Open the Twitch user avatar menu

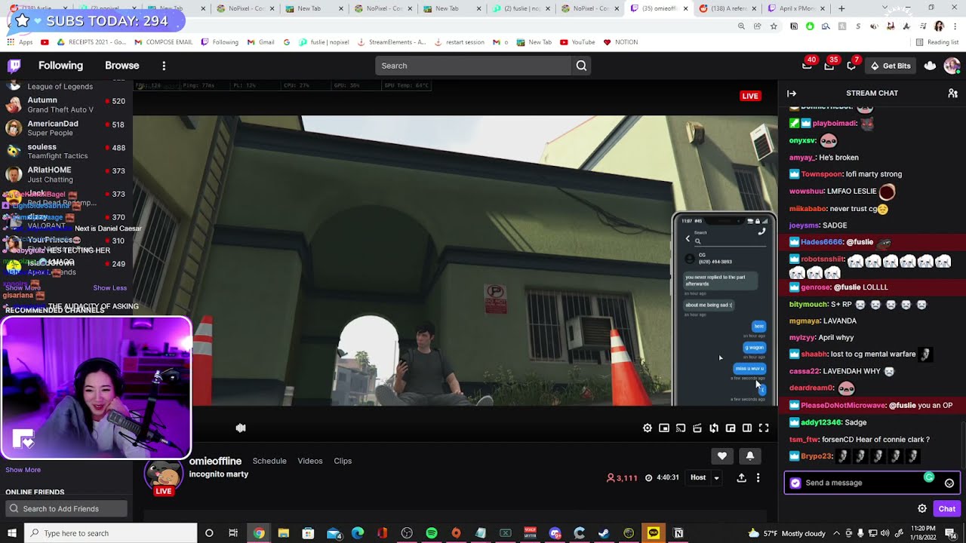coord(952,66)
